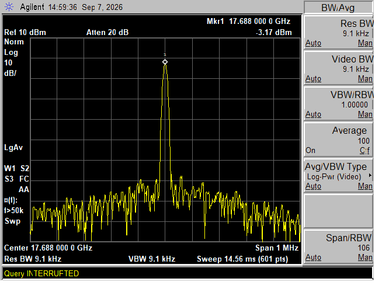This screenshot has height=292, width=389.
Task: Click the Ref 10 dBm label
Action: pos(25,33)
